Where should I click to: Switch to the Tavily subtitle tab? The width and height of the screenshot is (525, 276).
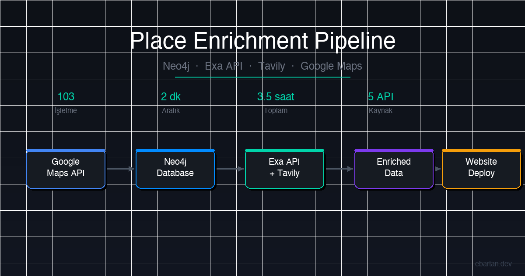[x=272, y=66]
